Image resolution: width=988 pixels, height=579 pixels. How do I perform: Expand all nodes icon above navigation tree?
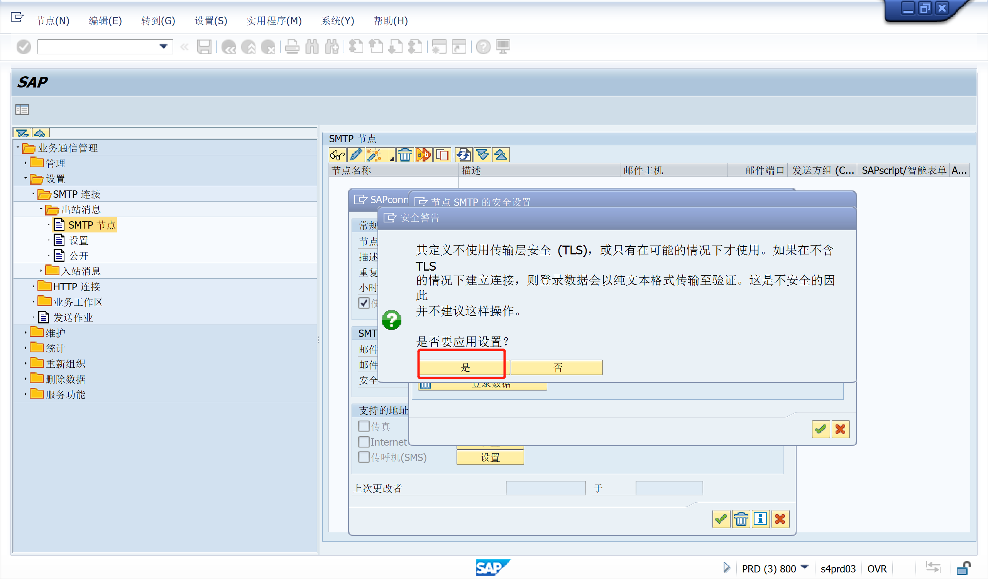coord(22,133)
